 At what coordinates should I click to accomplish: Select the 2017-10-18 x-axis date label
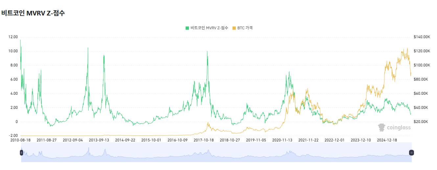[204, 140]
